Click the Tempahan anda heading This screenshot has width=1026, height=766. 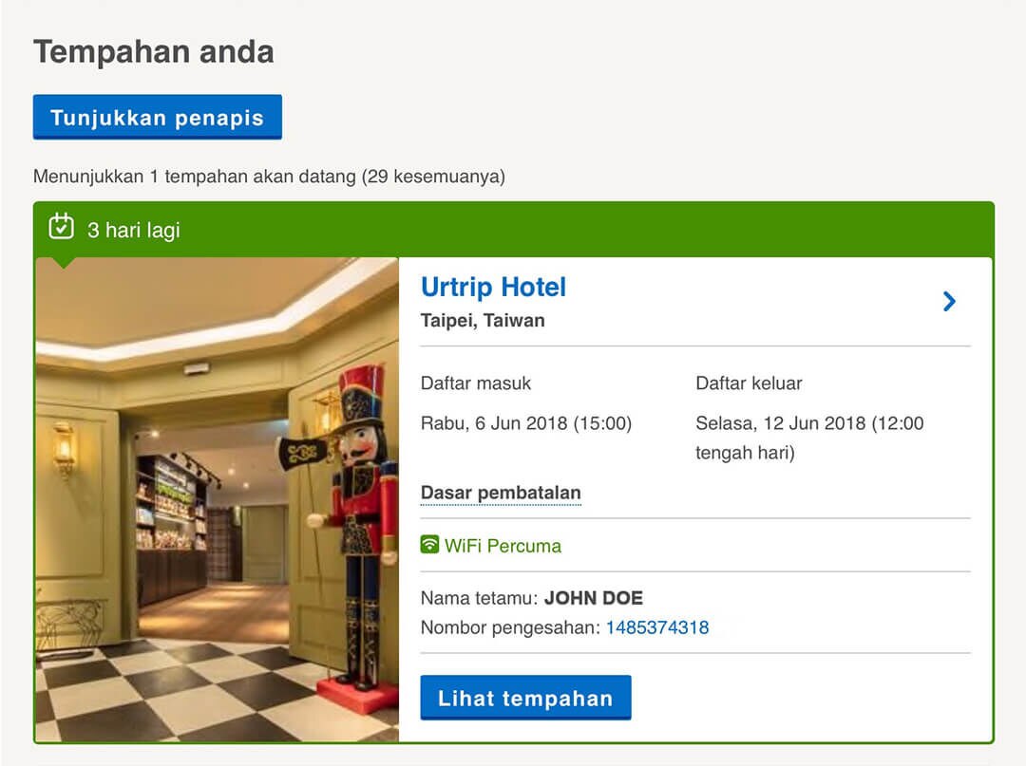click(154, 51)
